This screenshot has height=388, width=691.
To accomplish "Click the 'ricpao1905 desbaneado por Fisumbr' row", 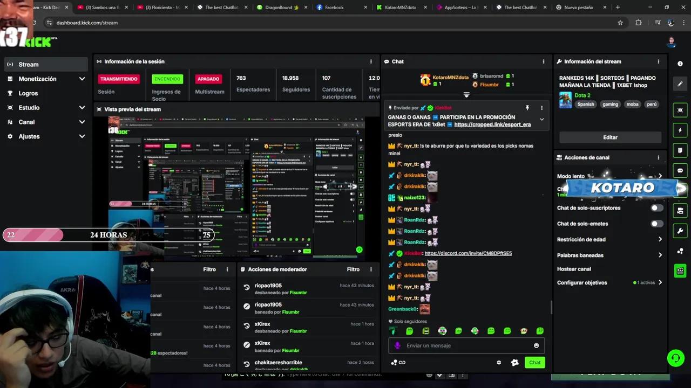I will [x=308, y=289].
